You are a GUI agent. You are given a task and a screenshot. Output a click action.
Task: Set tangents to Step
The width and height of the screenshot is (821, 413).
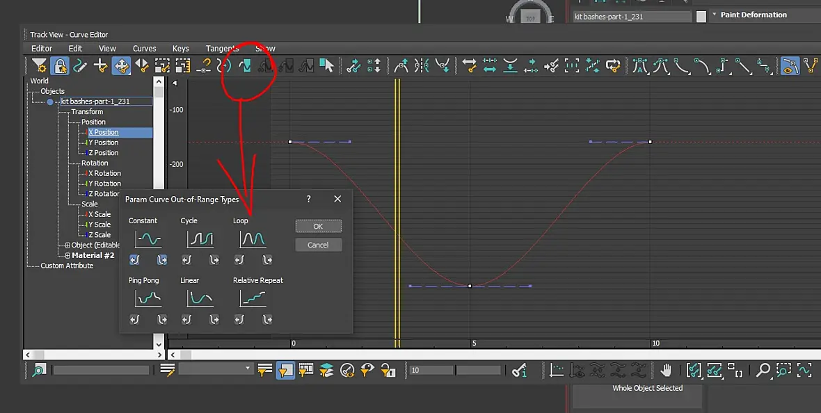722,66
